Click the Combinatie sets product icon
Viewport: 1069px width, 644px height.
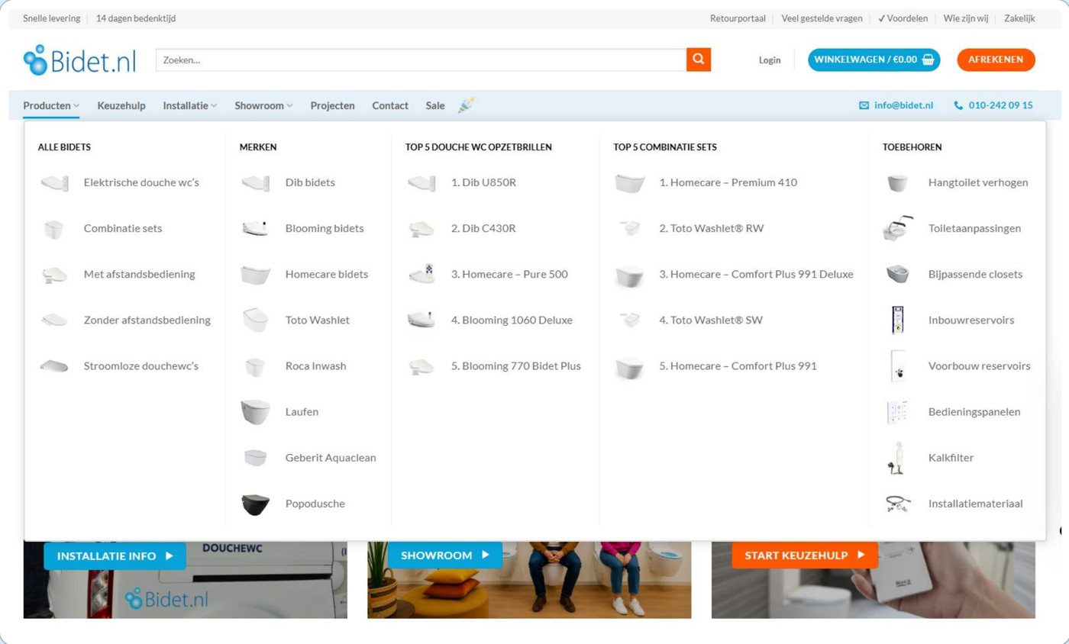click(54, 228)
